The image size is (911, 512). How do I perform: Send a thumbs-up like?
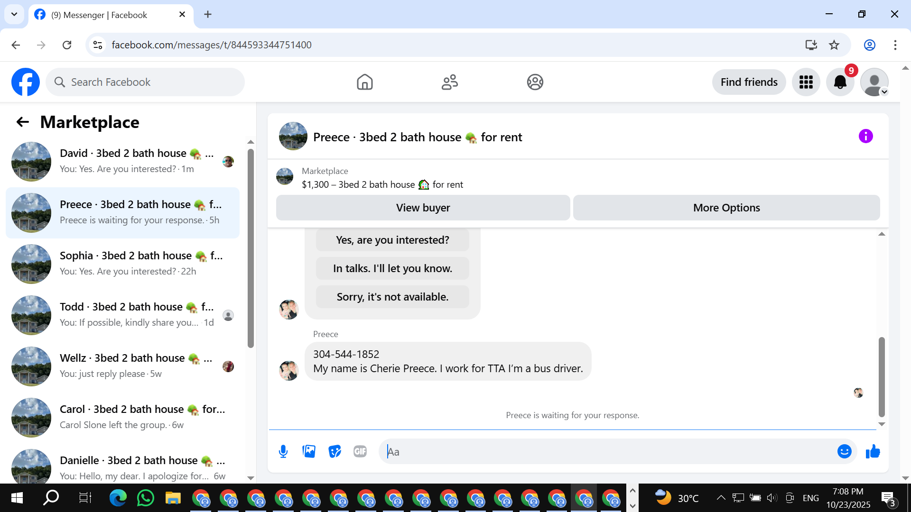tap(873, 451)
